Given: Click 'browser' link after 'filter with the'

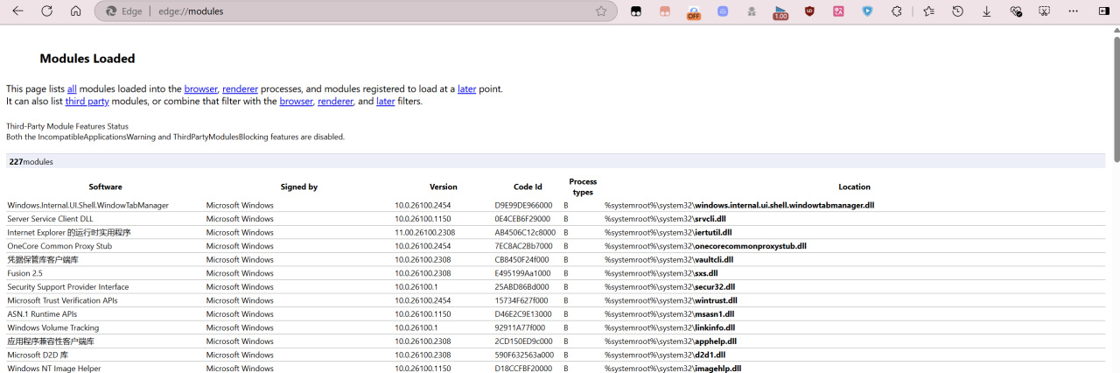Looking at the screenshot, I should tap(297, 101).
